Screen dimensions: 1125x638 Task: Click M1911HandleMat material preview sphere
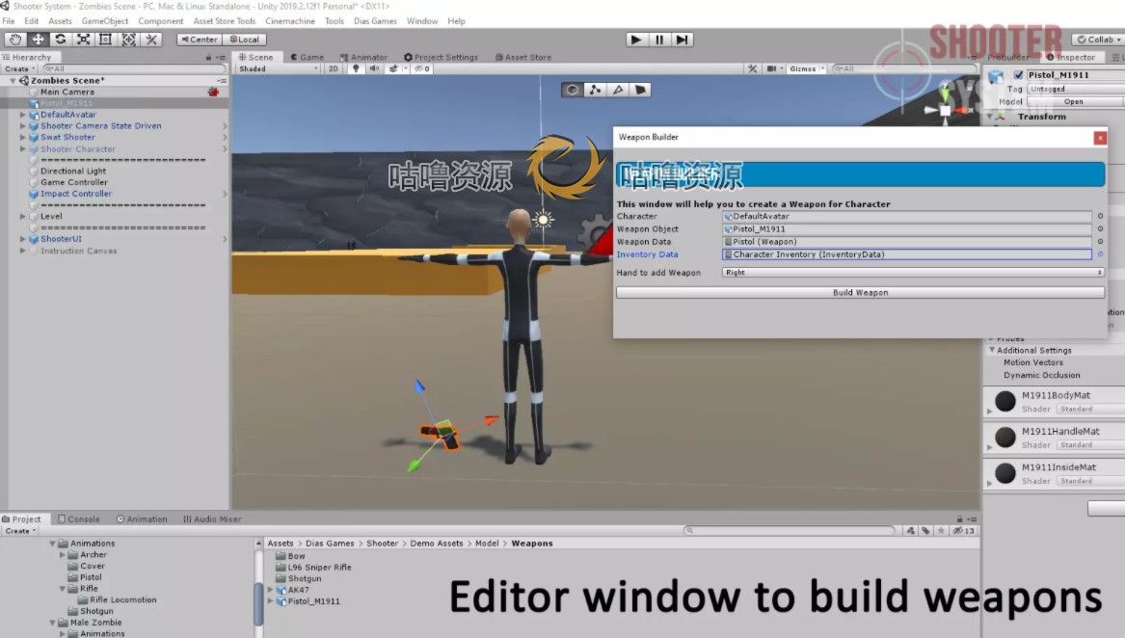pyautogui.click(x=1005, y=437)
